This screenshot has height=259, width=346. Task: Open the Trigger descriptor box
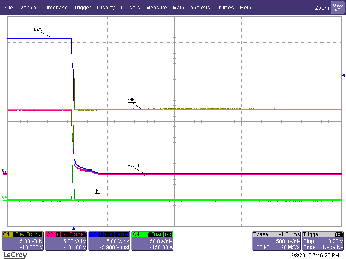(x=323, y=241)
